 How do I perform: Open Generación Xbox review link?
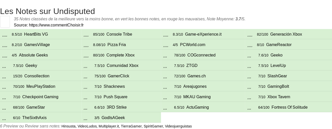[286, 34]
